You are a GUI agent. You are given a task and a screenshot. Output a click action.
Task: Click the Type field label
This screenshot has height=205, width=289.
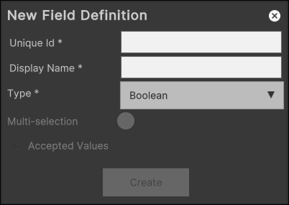[19, 94]
